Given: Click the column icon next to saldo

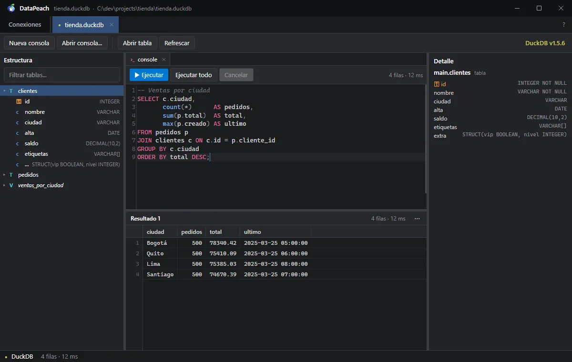Looking at the screenshot, I should click(18, 143).
